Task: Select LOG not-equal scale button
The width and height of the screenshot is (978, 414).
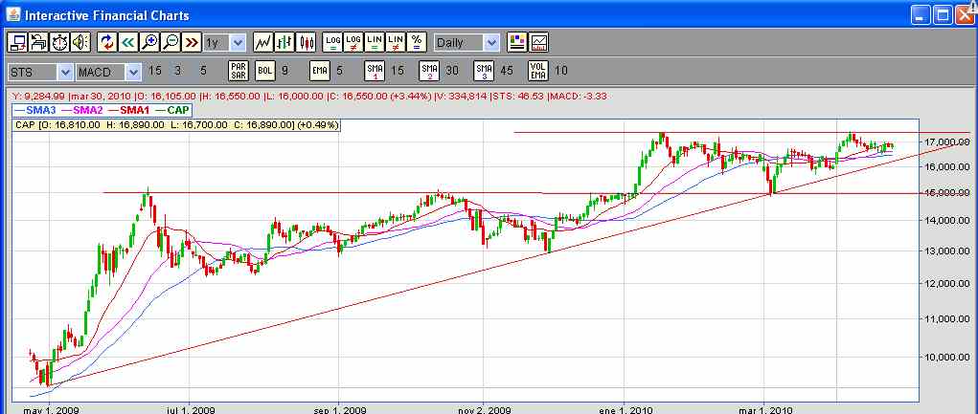Action: click(x=353, y=42)
